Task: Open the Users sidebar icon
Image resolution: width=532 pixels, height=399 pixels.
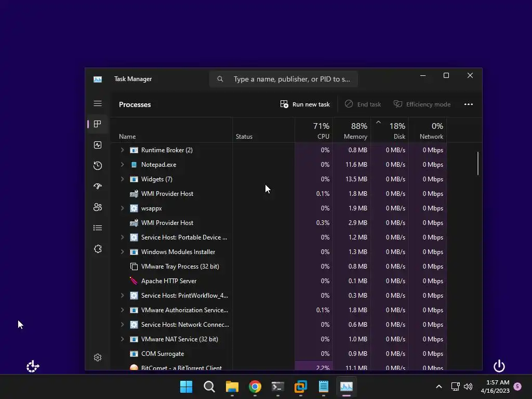Action: click(98, 207)
